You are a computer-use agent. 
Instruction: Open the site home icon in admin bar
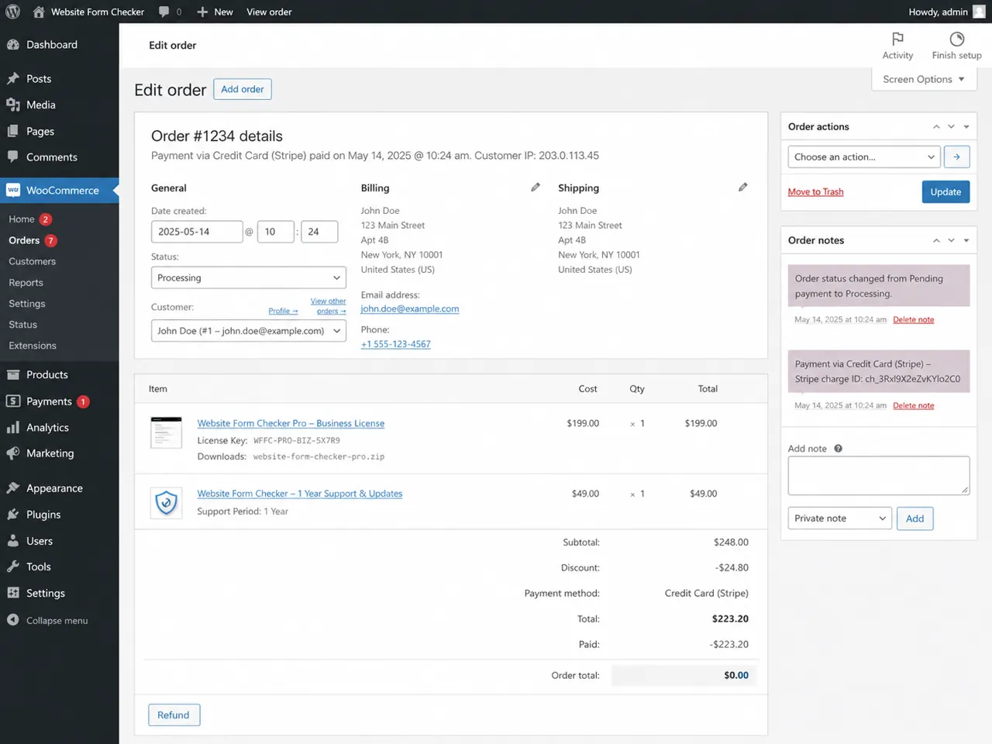39,12
